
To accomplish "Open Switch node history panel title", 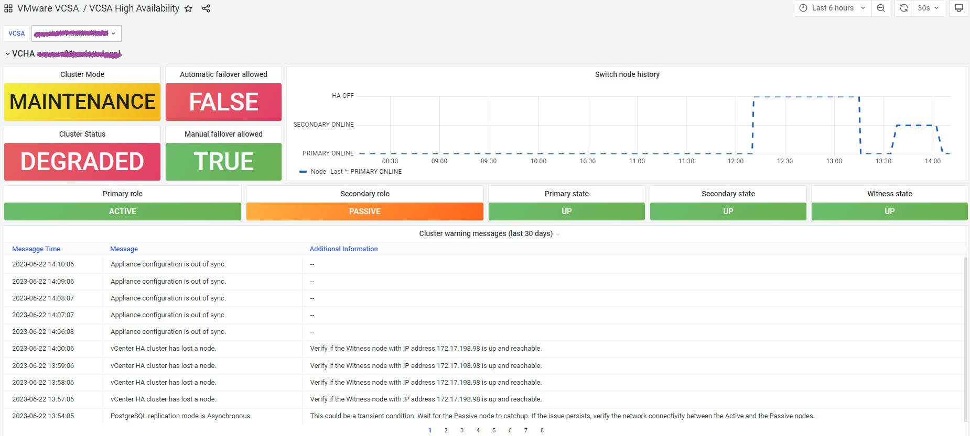I will coord(627,74).
